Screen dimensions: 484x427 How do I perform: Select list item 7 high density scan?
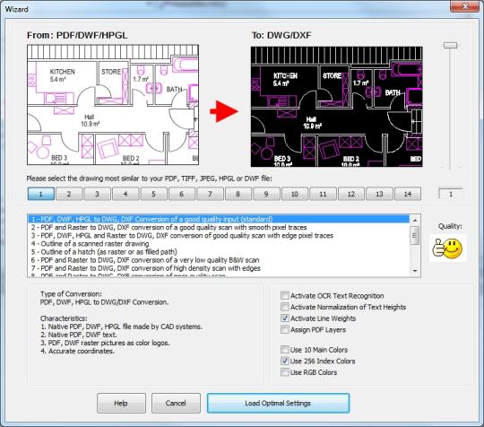219,268
